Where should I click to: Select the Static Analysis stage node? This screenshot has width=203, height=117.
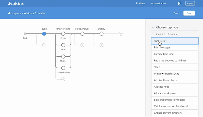[82, 34]
